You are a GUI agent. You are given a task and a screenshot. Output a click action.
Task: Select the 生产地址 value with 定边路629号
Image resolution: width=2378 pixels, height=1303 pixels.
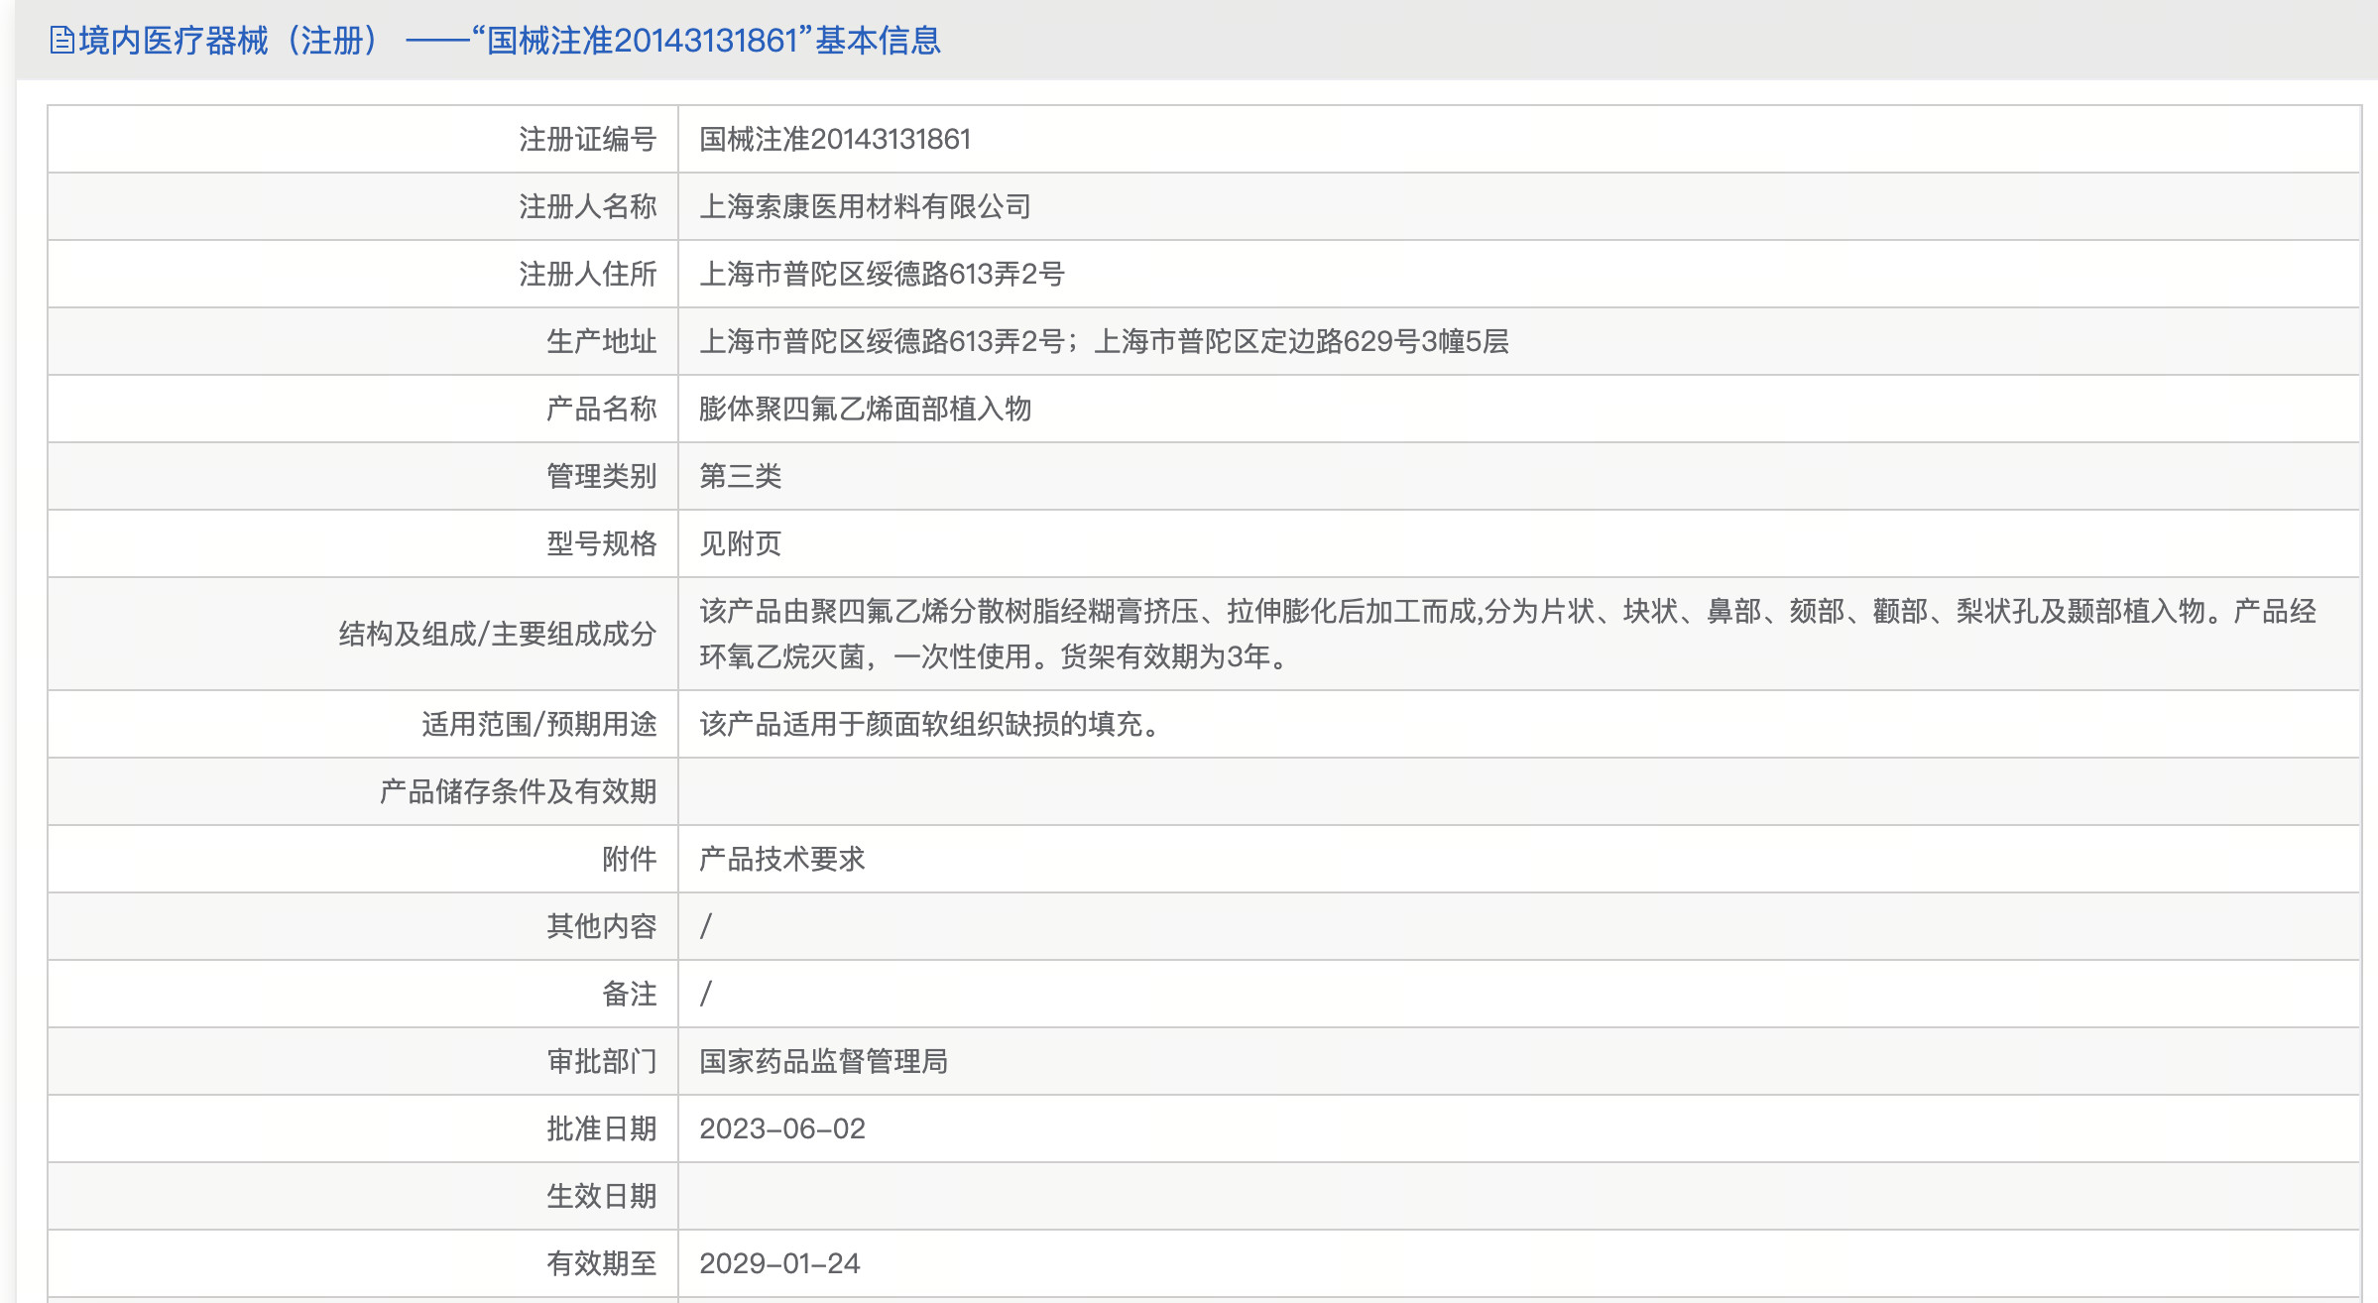1104,341
